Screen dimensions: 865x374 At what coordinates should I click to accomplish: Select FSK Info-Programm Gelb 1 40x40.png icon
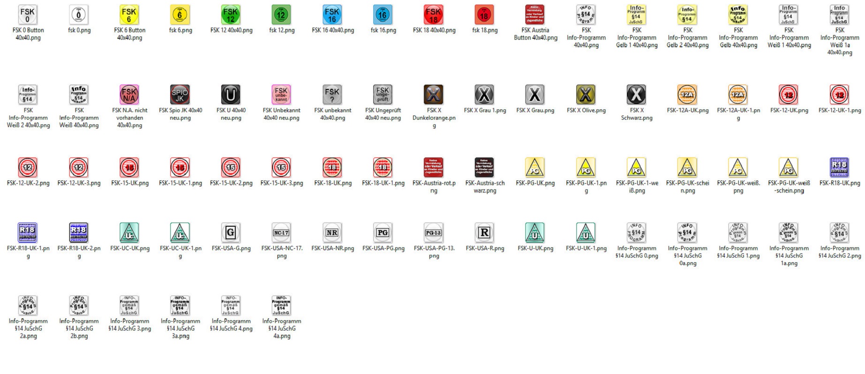click(637, 15)
